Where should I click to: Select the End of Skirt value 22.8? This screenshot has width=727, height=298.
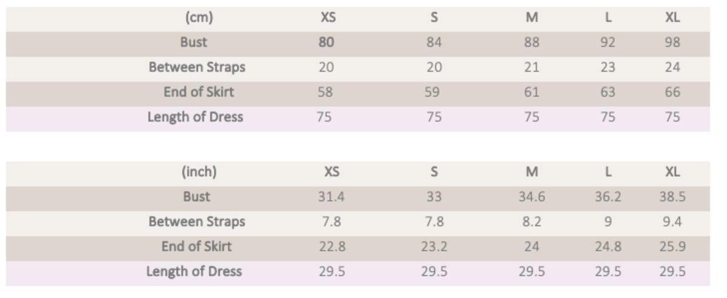[x=331, y=247]
